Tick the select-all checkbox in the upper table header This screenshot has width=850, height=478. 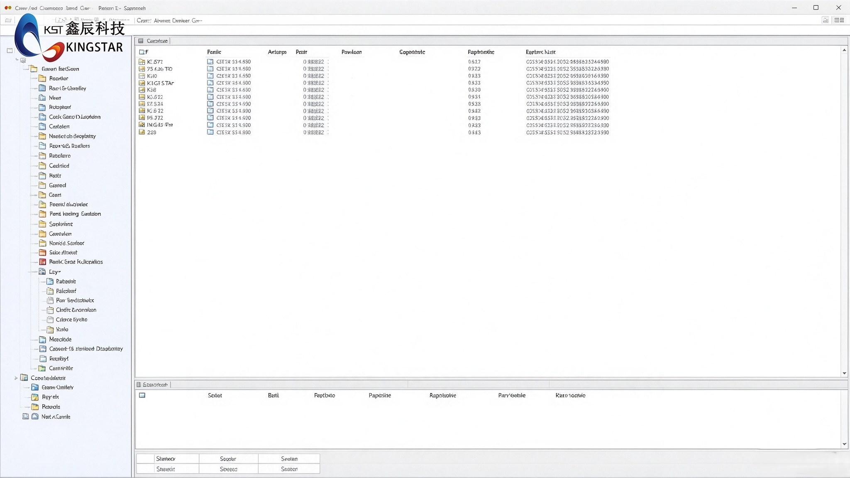point(142,52)
